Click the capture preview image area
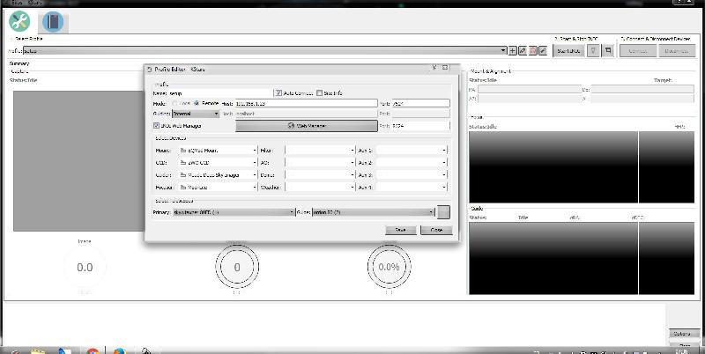Image resolution: width=705 pixels, height=354 pixels. (x=78, y=161)
